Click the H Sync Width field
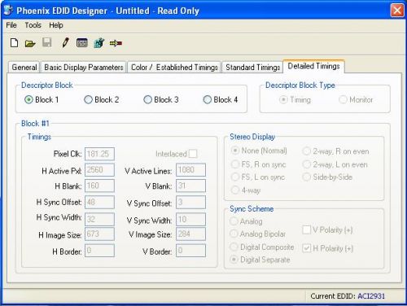This screenshot has width=407, height=306. coord(99,219)
